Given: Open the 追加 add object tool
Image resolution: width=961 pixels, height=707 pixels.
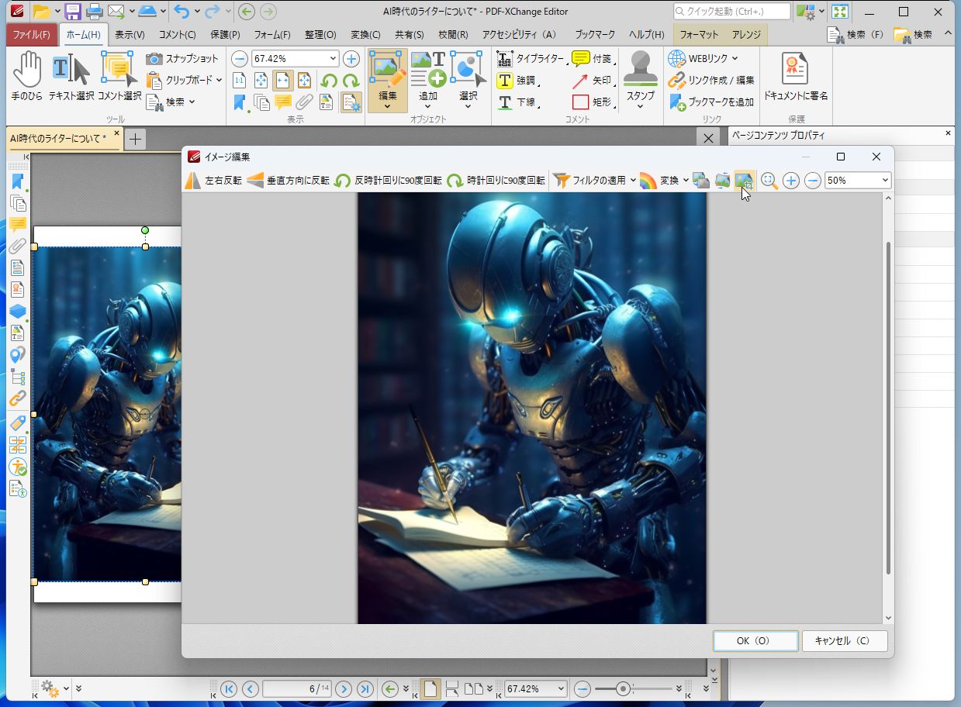Looking at the screenshot, I should [427, 81].
